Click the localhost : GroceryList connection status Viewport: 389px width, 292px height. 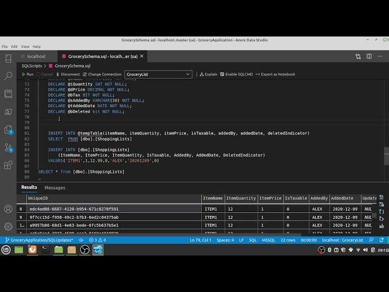[x=342, y=240]
